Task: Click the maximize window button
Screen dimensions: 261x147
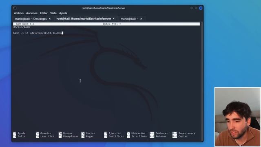Action: (x=196, y=8)
